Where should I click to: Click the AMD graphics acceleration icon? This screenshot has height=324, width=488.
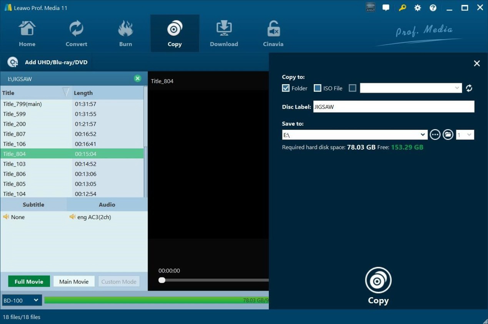coord(370,7)
